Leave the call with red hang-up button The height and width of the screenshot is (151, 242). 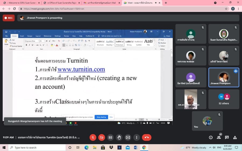[147, 137]
